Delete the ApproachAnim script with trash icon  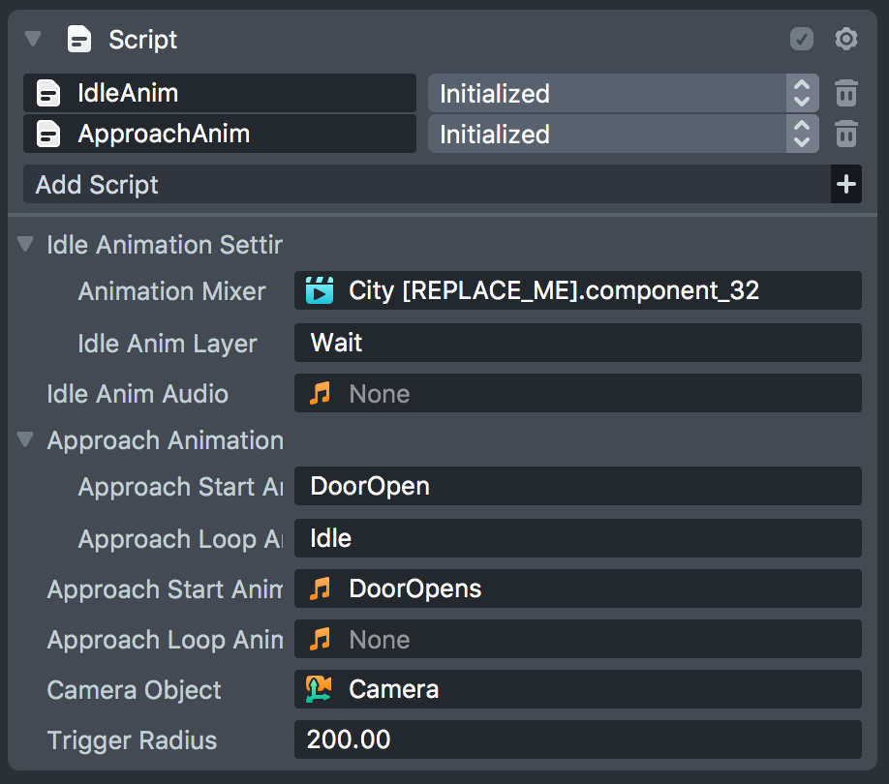[846, 134]
